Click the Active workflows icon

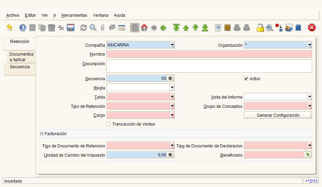[279, 28]
